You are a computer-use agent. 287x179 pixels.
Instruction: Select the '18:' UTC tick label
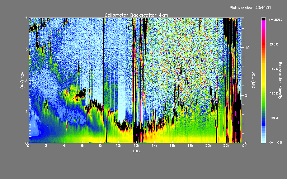pos(190,146)
